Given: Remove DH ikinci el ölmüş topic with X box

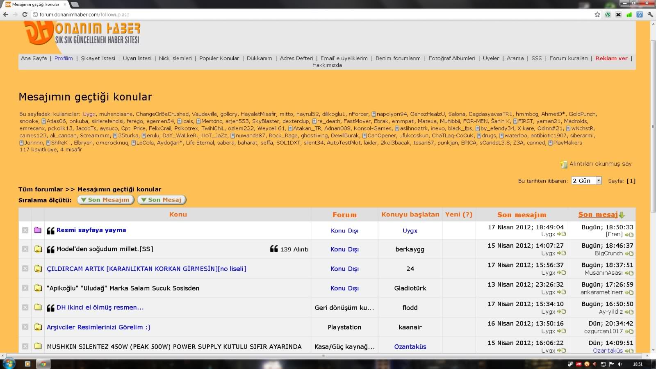Looking at the screenshot, I should (25, 307).
